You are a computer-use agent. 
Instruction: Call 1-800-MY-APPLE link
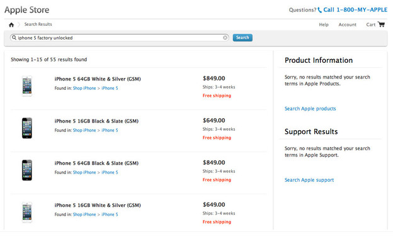point(355,10)
